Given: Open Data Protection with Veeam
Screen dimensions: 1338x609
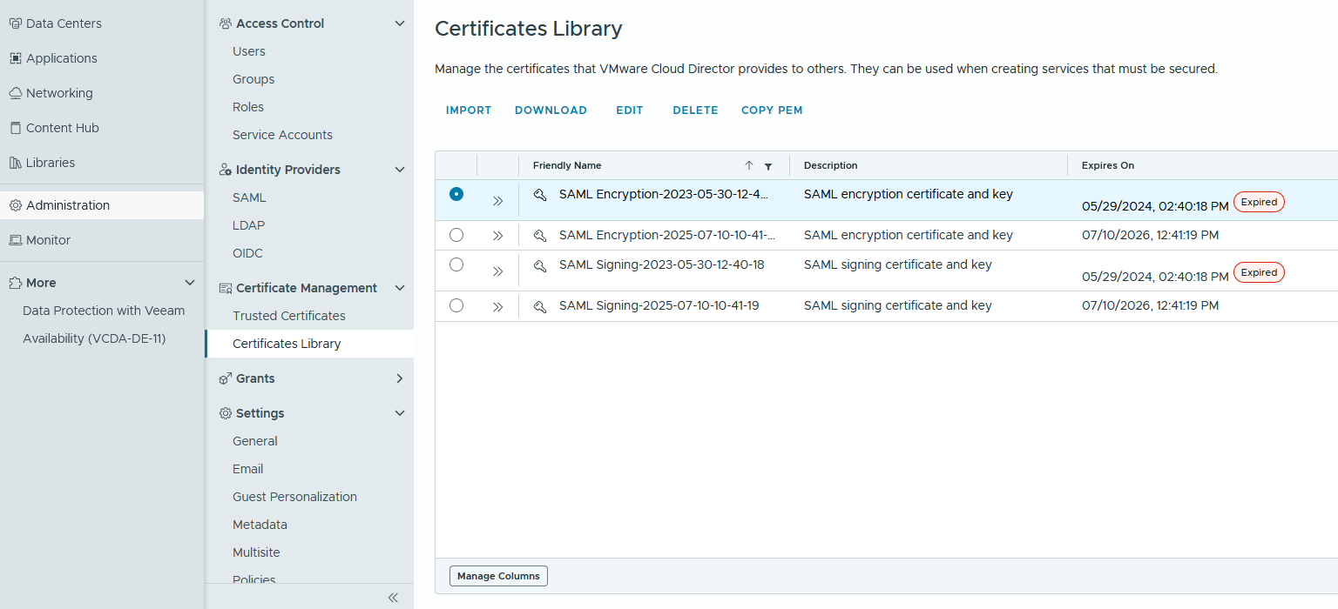Looking at the screenshot, I should coord(104,311).
